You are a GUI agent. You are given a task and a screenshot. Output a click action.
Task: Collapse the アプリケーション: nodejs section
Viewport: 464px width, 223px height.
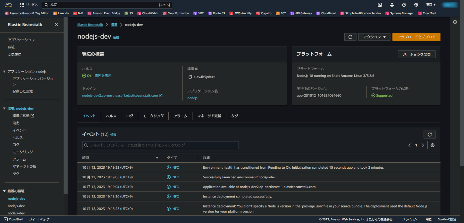tap(4, 72)
